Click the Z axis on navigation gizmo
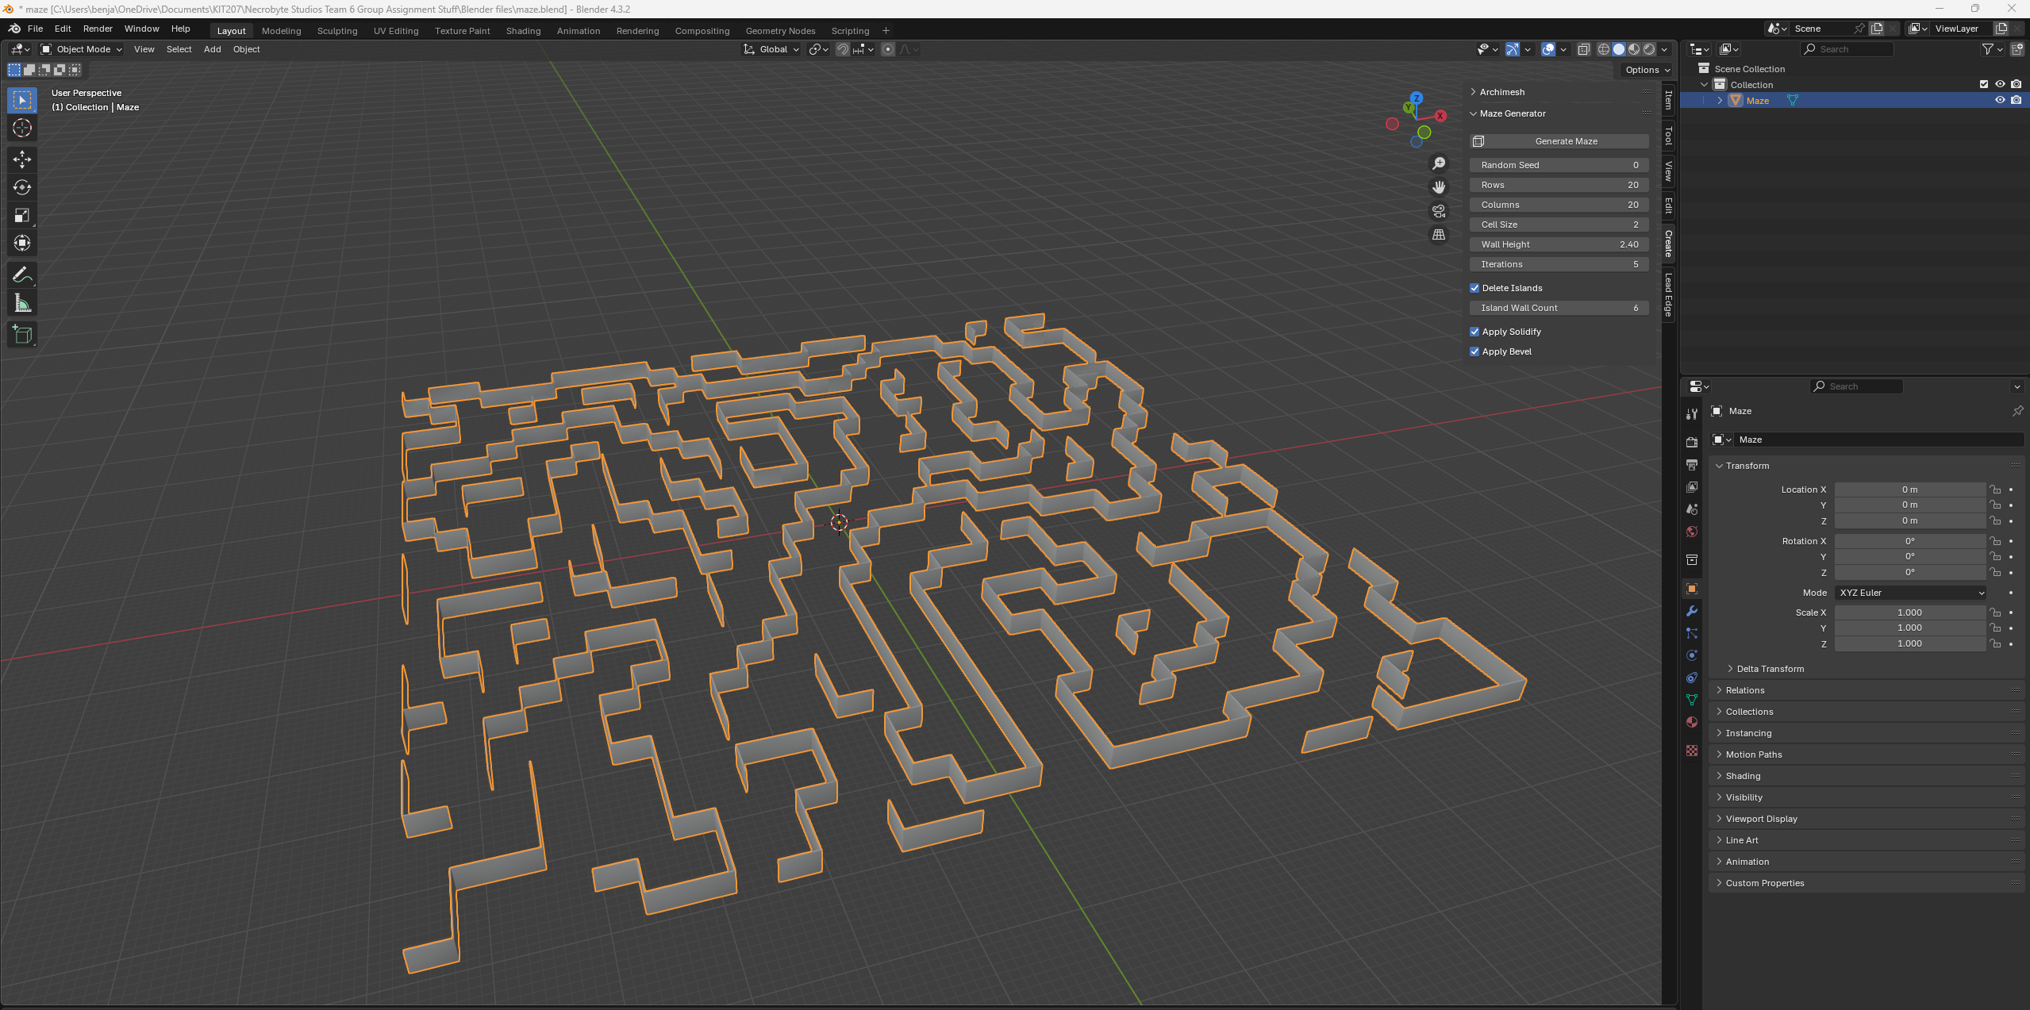Viewport: 2030px width, 1010px height. pos(1417,98)
